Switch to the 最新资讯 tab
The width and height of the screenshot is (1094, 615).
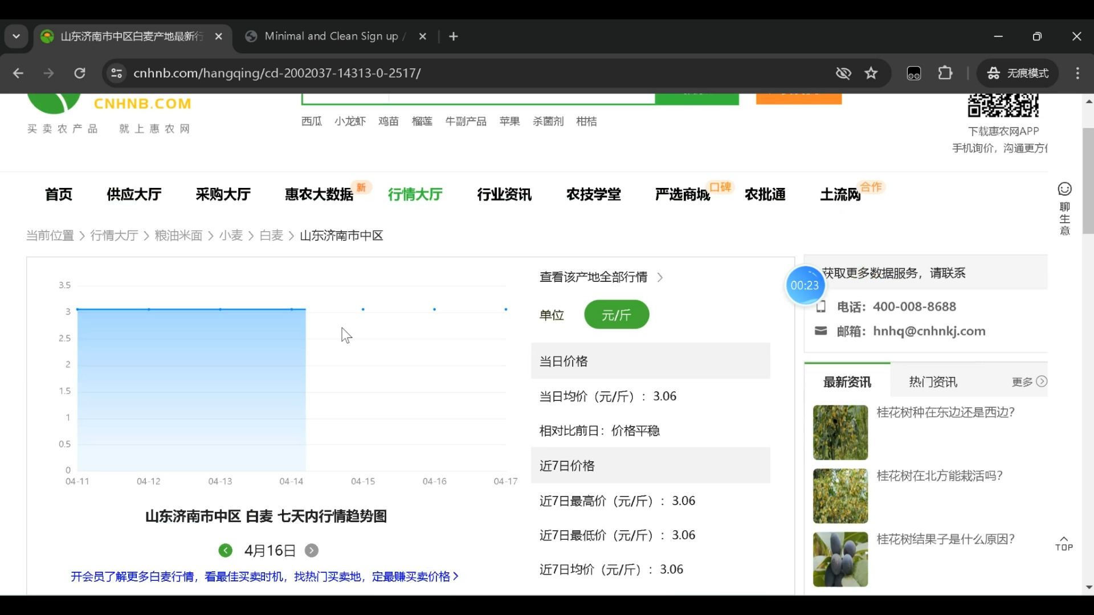847,382
